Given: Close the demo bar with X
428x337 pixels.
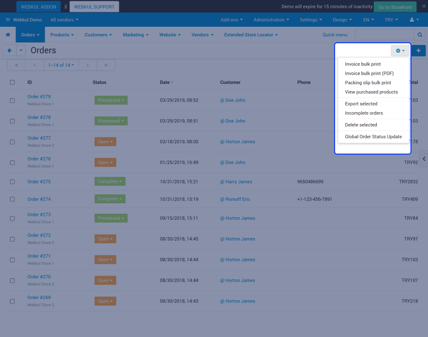Looking at the screenshot, I should coord(424,6).
